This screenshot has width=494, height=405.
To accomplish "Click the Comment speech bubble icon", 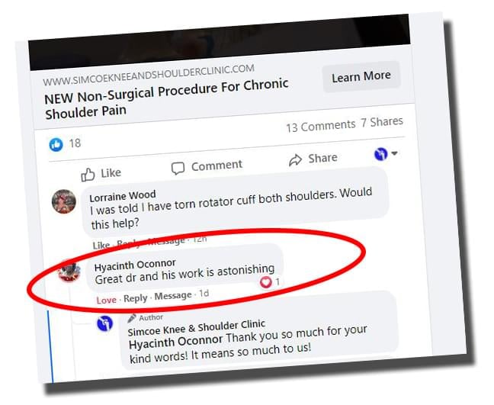I will point(178,168).
